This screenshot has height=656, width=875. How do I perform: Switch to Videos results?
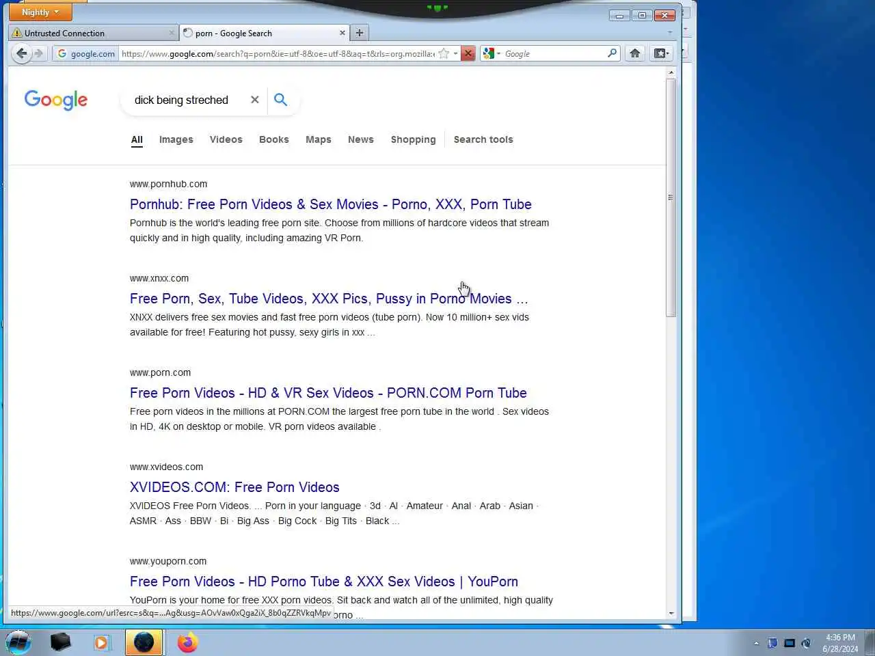click(x=226, y=139)
